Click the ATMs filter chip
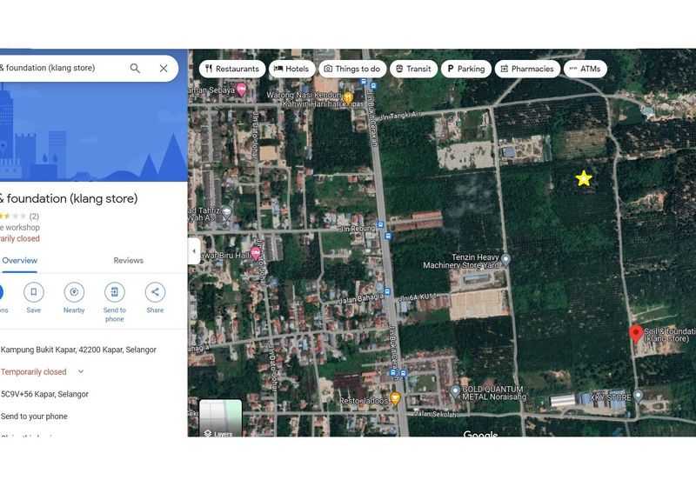The width and height of the screenshot is (696, 480). [585, 69]
